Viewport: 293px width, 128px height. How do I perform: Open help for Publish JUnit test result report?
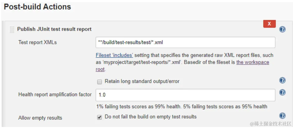point(282,29)
